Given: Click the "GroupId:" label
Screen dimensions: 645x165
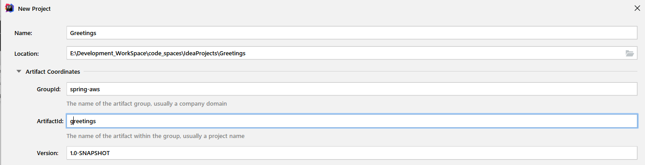Looking at the screenshot, I should tap(49, 89).
